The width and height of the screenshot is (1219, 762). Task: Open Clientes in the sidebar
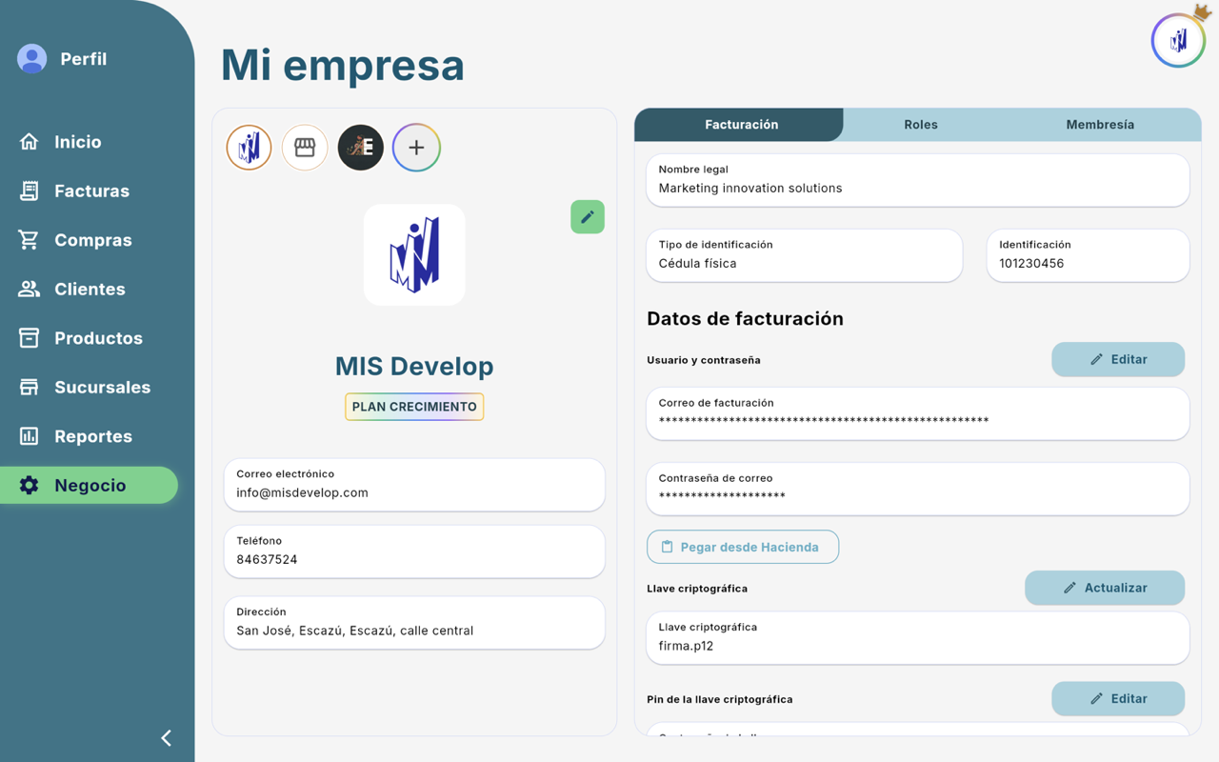pos(90,289)
